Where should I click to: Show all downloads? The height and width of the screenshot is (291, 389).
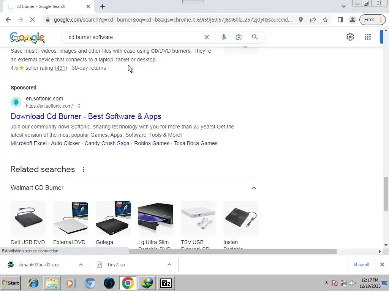click(x=361, y=264)
